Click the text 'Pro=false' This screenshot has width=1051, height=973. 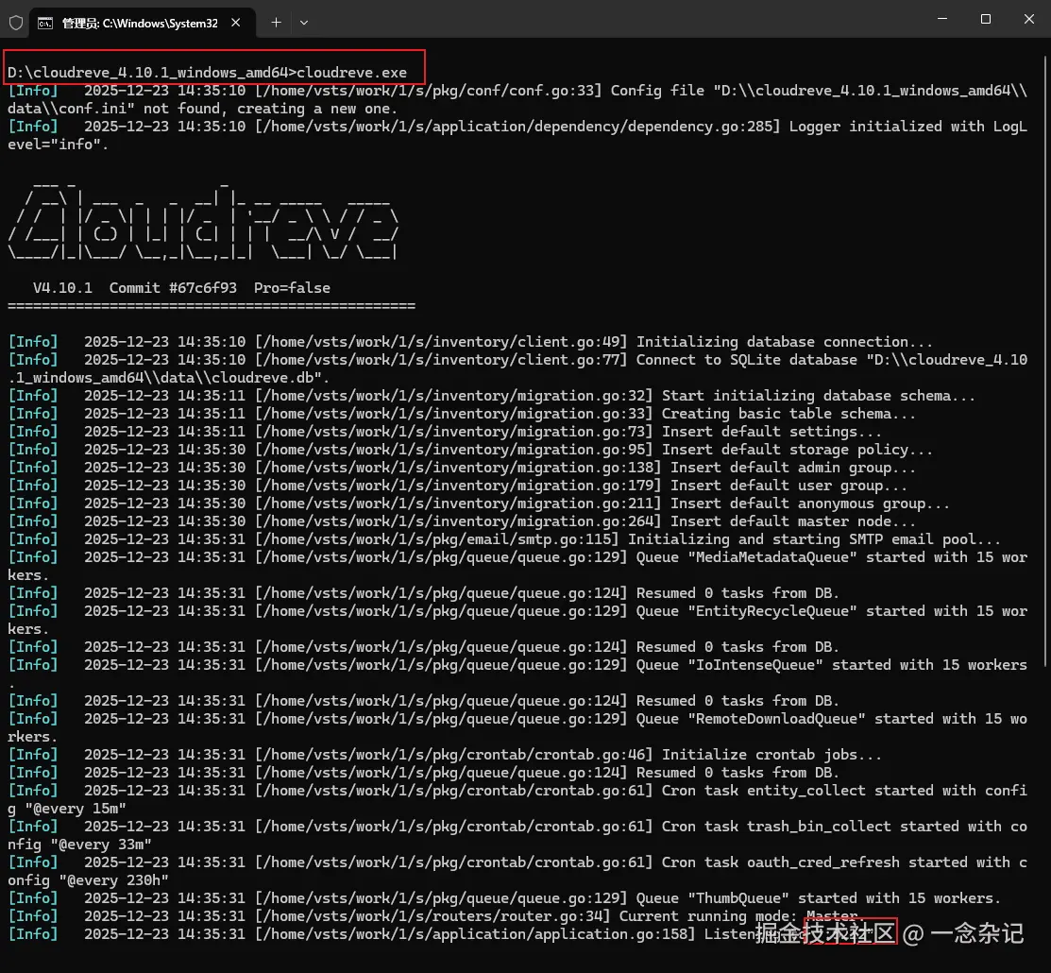coord(292,288)
